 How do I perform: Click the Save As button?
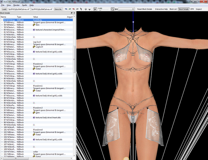tap(58, 9)
